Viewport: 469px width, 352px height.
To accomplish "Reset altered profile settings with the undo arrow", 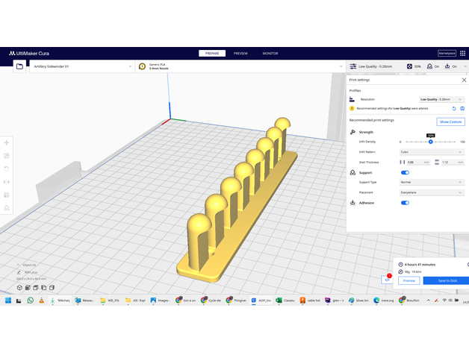I will point(453,108).
